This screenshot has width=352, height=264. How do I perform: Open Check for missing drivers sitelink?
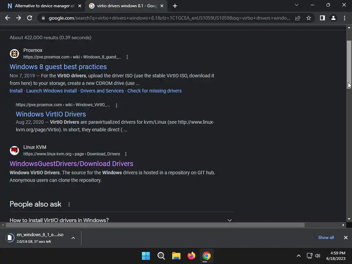tap(154, 91)
